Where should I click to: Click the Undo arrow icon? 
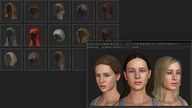pos(118,44)
